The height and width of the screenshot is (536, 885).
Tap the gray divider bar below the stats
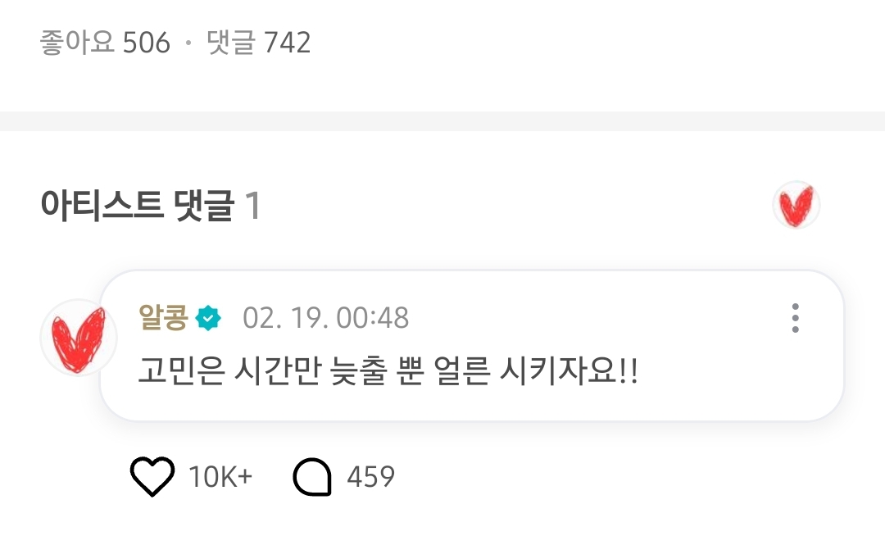point(442,121)
